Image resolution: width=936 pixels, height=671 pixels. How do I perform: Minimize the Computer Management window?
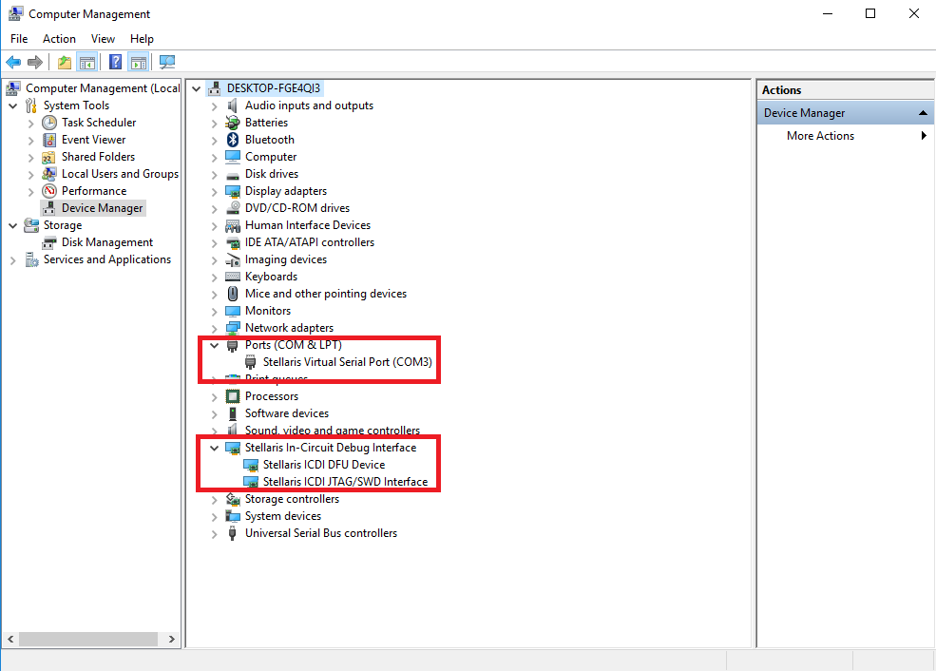pyautogui.click(x=828, y=13)
